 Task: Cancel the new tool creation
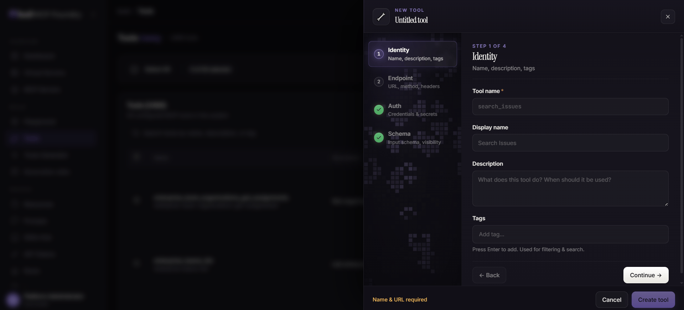[612, 300]
